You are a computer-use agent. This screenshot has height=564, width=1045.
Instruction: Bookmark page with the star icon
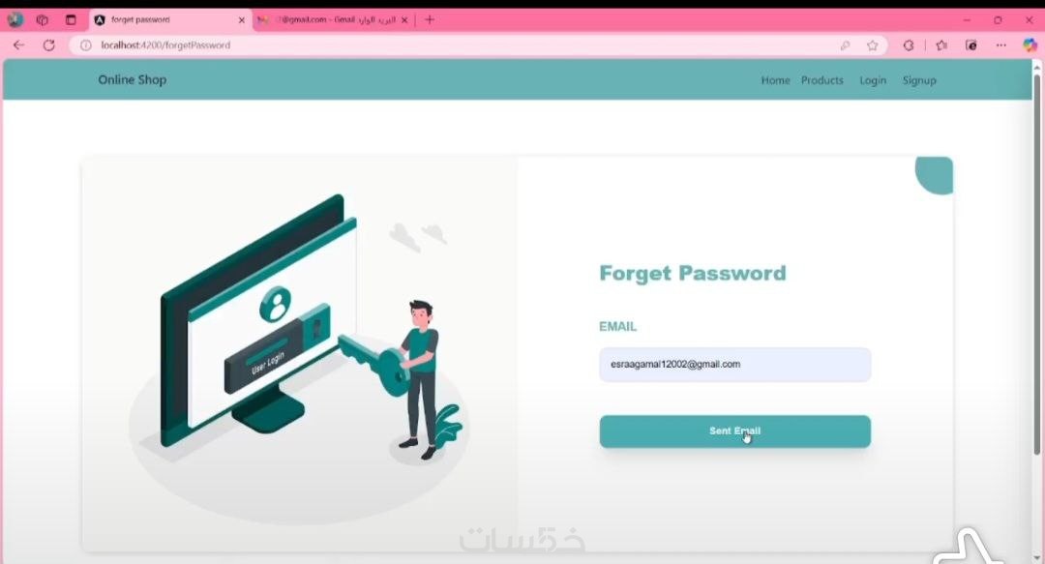873,45
